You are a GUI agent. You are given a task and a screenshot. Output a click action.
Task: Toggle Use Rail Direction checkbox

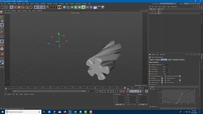pos(162,80)
